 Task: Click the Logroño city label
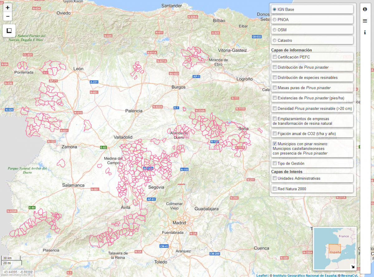tap(244, 79)
